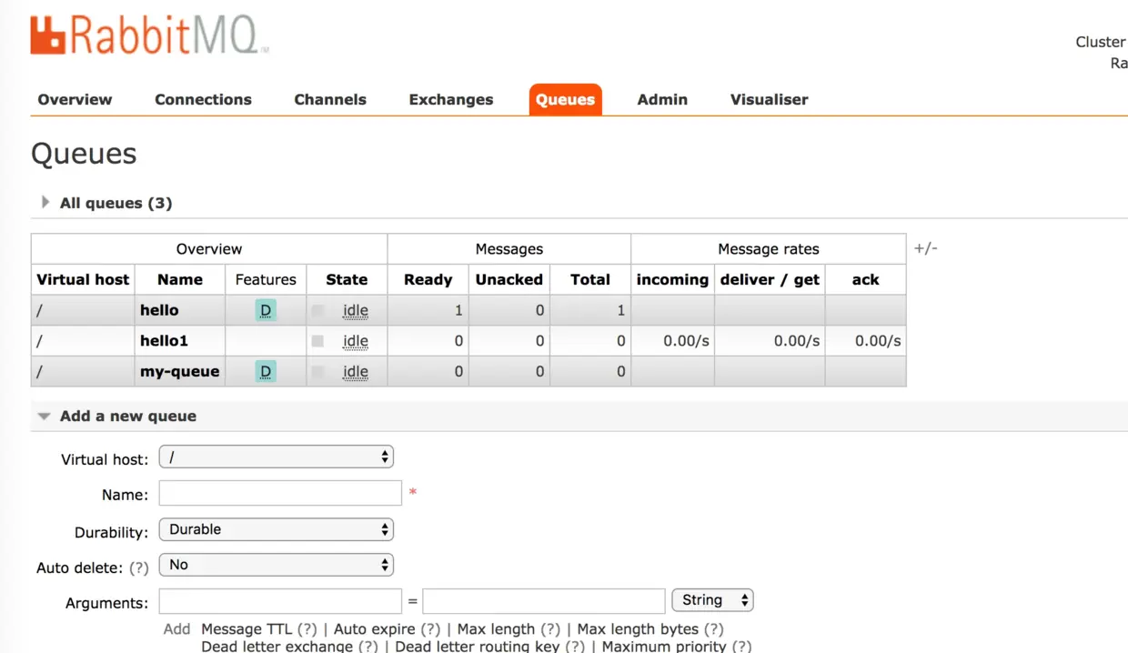Viewport: 1128px width, 653px height.
Task: Sort by Virtual host column
Action: tap(83, 279)
